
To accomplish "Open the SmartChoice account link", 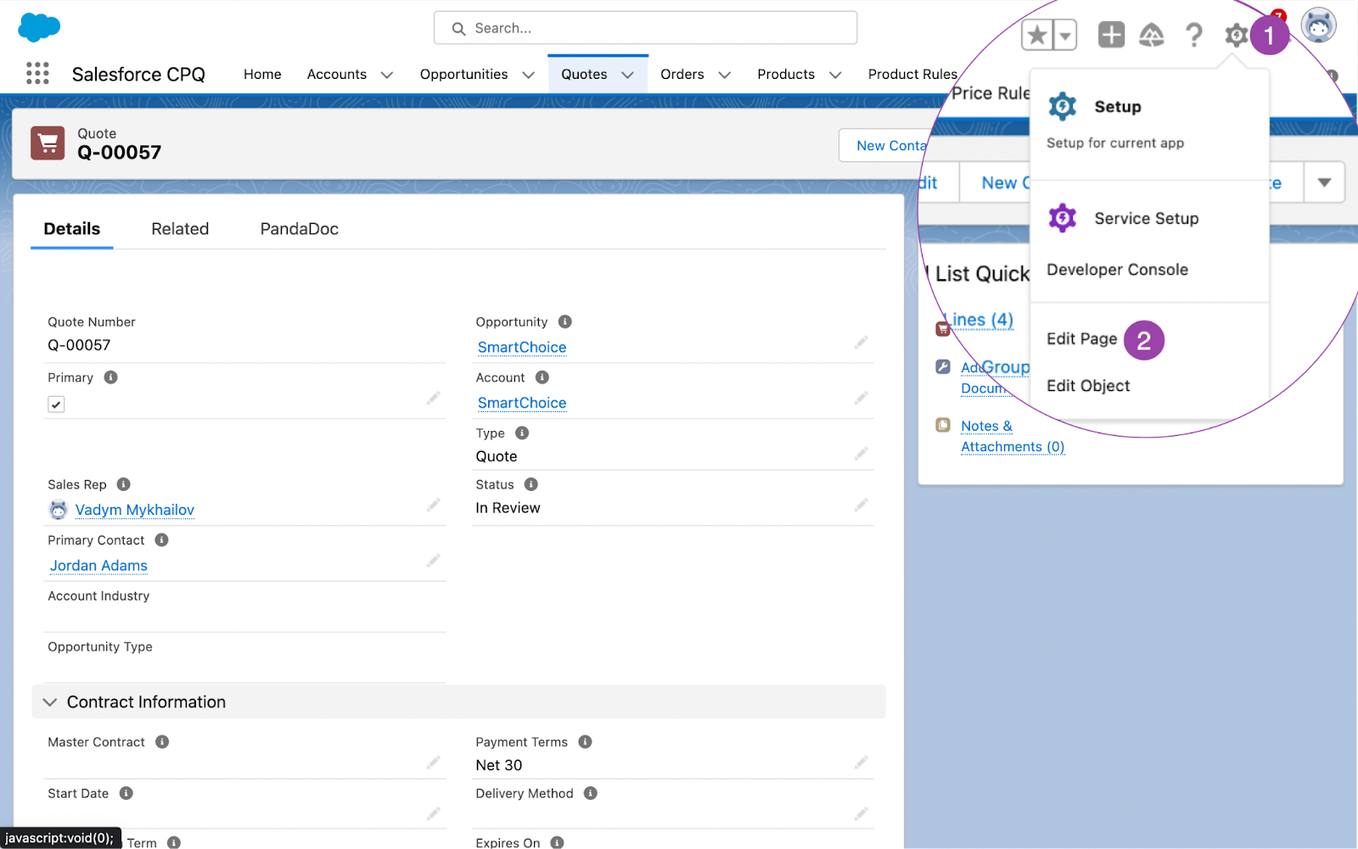I will coord(522,403).
